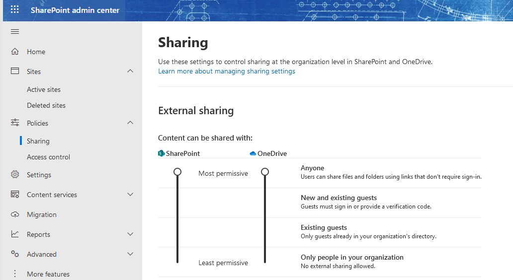The height and width of the screenshot is (280, 513).
Task: Click the Anyone sharing level label
Action: click(313, 168)
